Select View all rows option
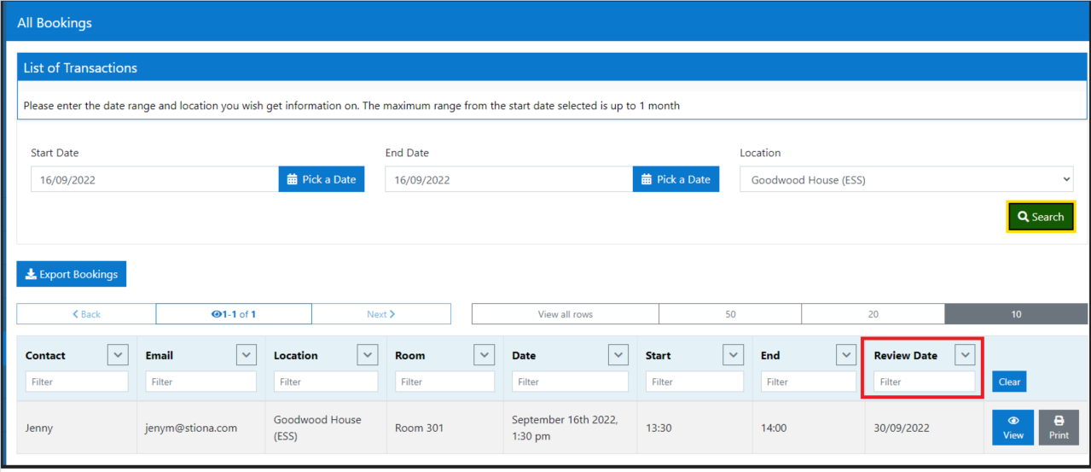This screenshot has width=1091, height=472. [566, 314]
